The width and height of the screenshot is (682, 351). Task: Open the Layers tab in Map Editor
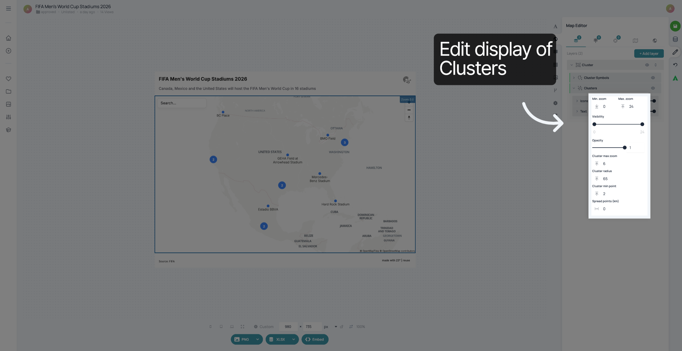[x=576, y=40]
